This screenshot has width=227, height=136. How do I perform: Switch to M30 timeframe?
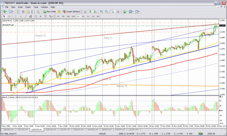73,16
